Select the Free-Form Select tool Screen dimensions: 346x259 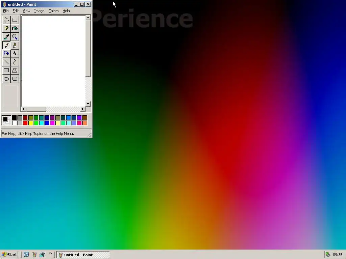[6, 20]
